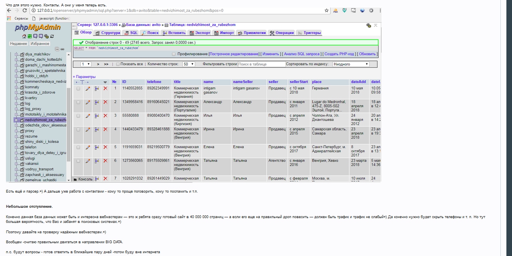512x256 pixels.
Task: Expand the Параметры options section
Action: (84, 77)
